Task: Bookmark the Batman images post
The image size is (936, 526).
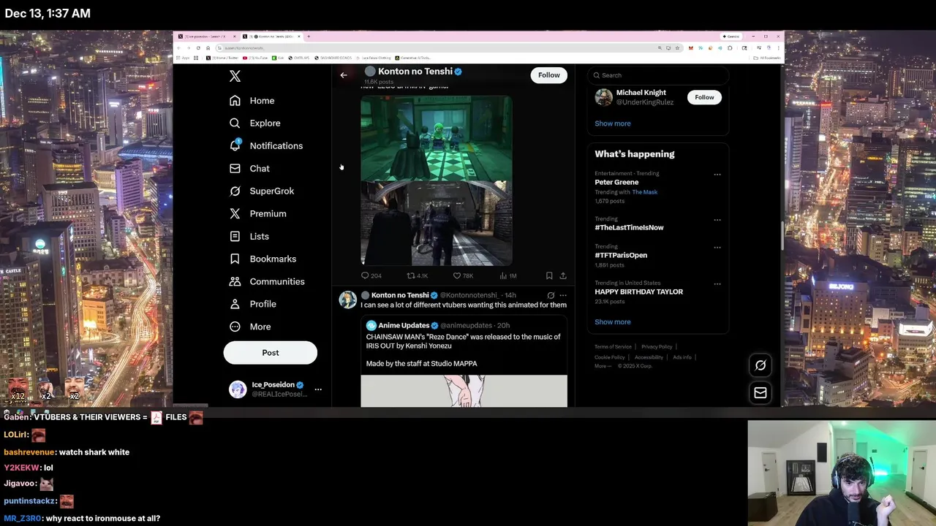Action: (549, 276)
